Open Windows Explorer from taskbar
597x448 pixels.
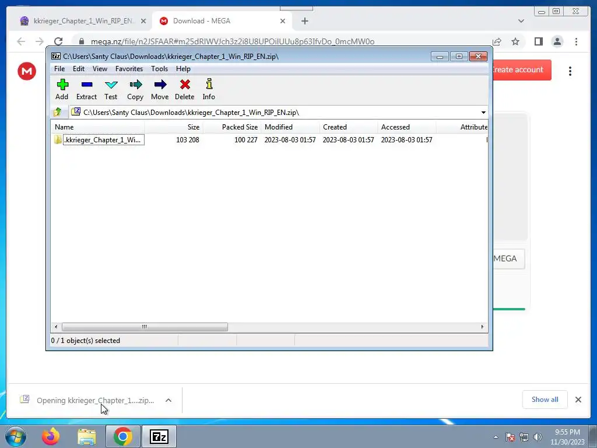click(x=87, y=436)
